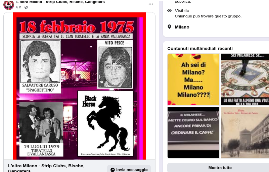Click the eye Visibile icon
269x172 pixels.
tap(169, 11)
